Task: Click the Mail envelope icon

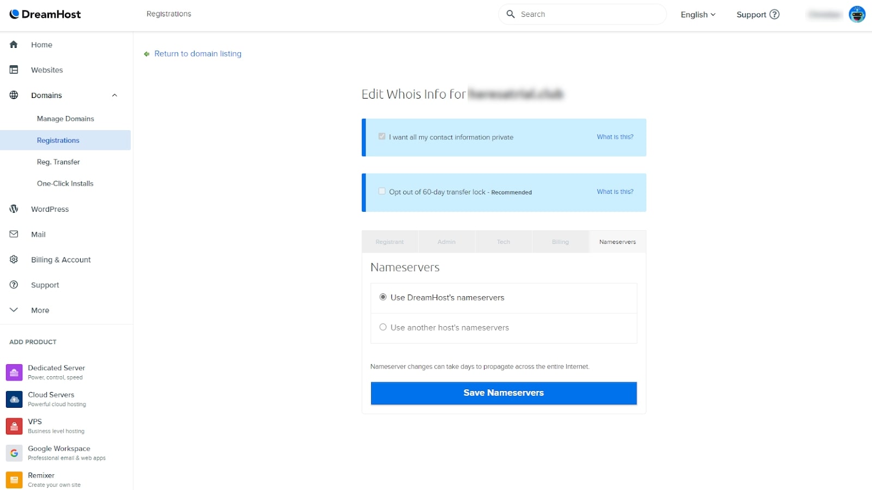Action: (14, 234)
